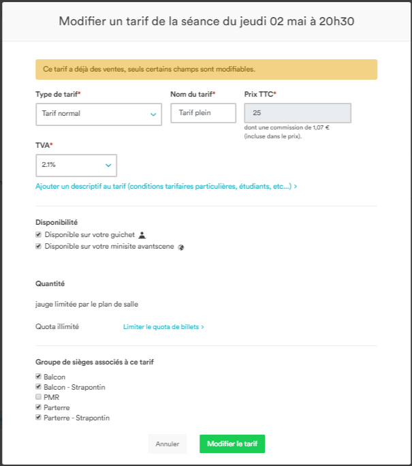Open the 'Type de tarif' dropdown

tap(98, 114)
